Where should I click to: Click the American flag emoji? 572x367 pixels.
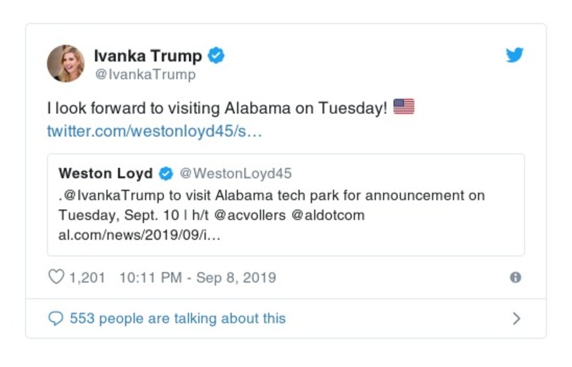[x=404, y=108]
